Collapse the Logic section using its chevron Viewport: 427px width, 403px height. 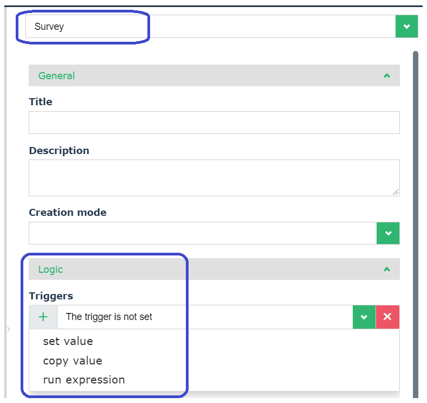(x=386, y=269)
